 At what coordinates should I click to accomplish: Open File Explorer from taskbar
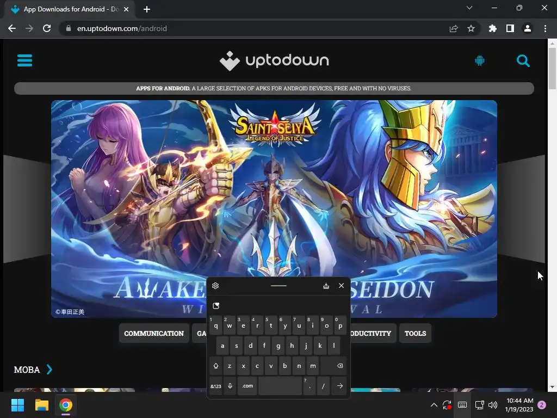(x=41, y=405)
